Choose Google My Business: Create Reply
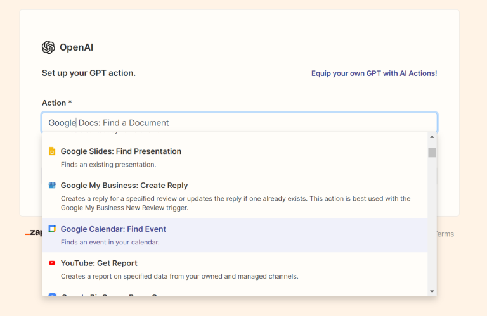The image size is (487, 316). coord(124,186)
